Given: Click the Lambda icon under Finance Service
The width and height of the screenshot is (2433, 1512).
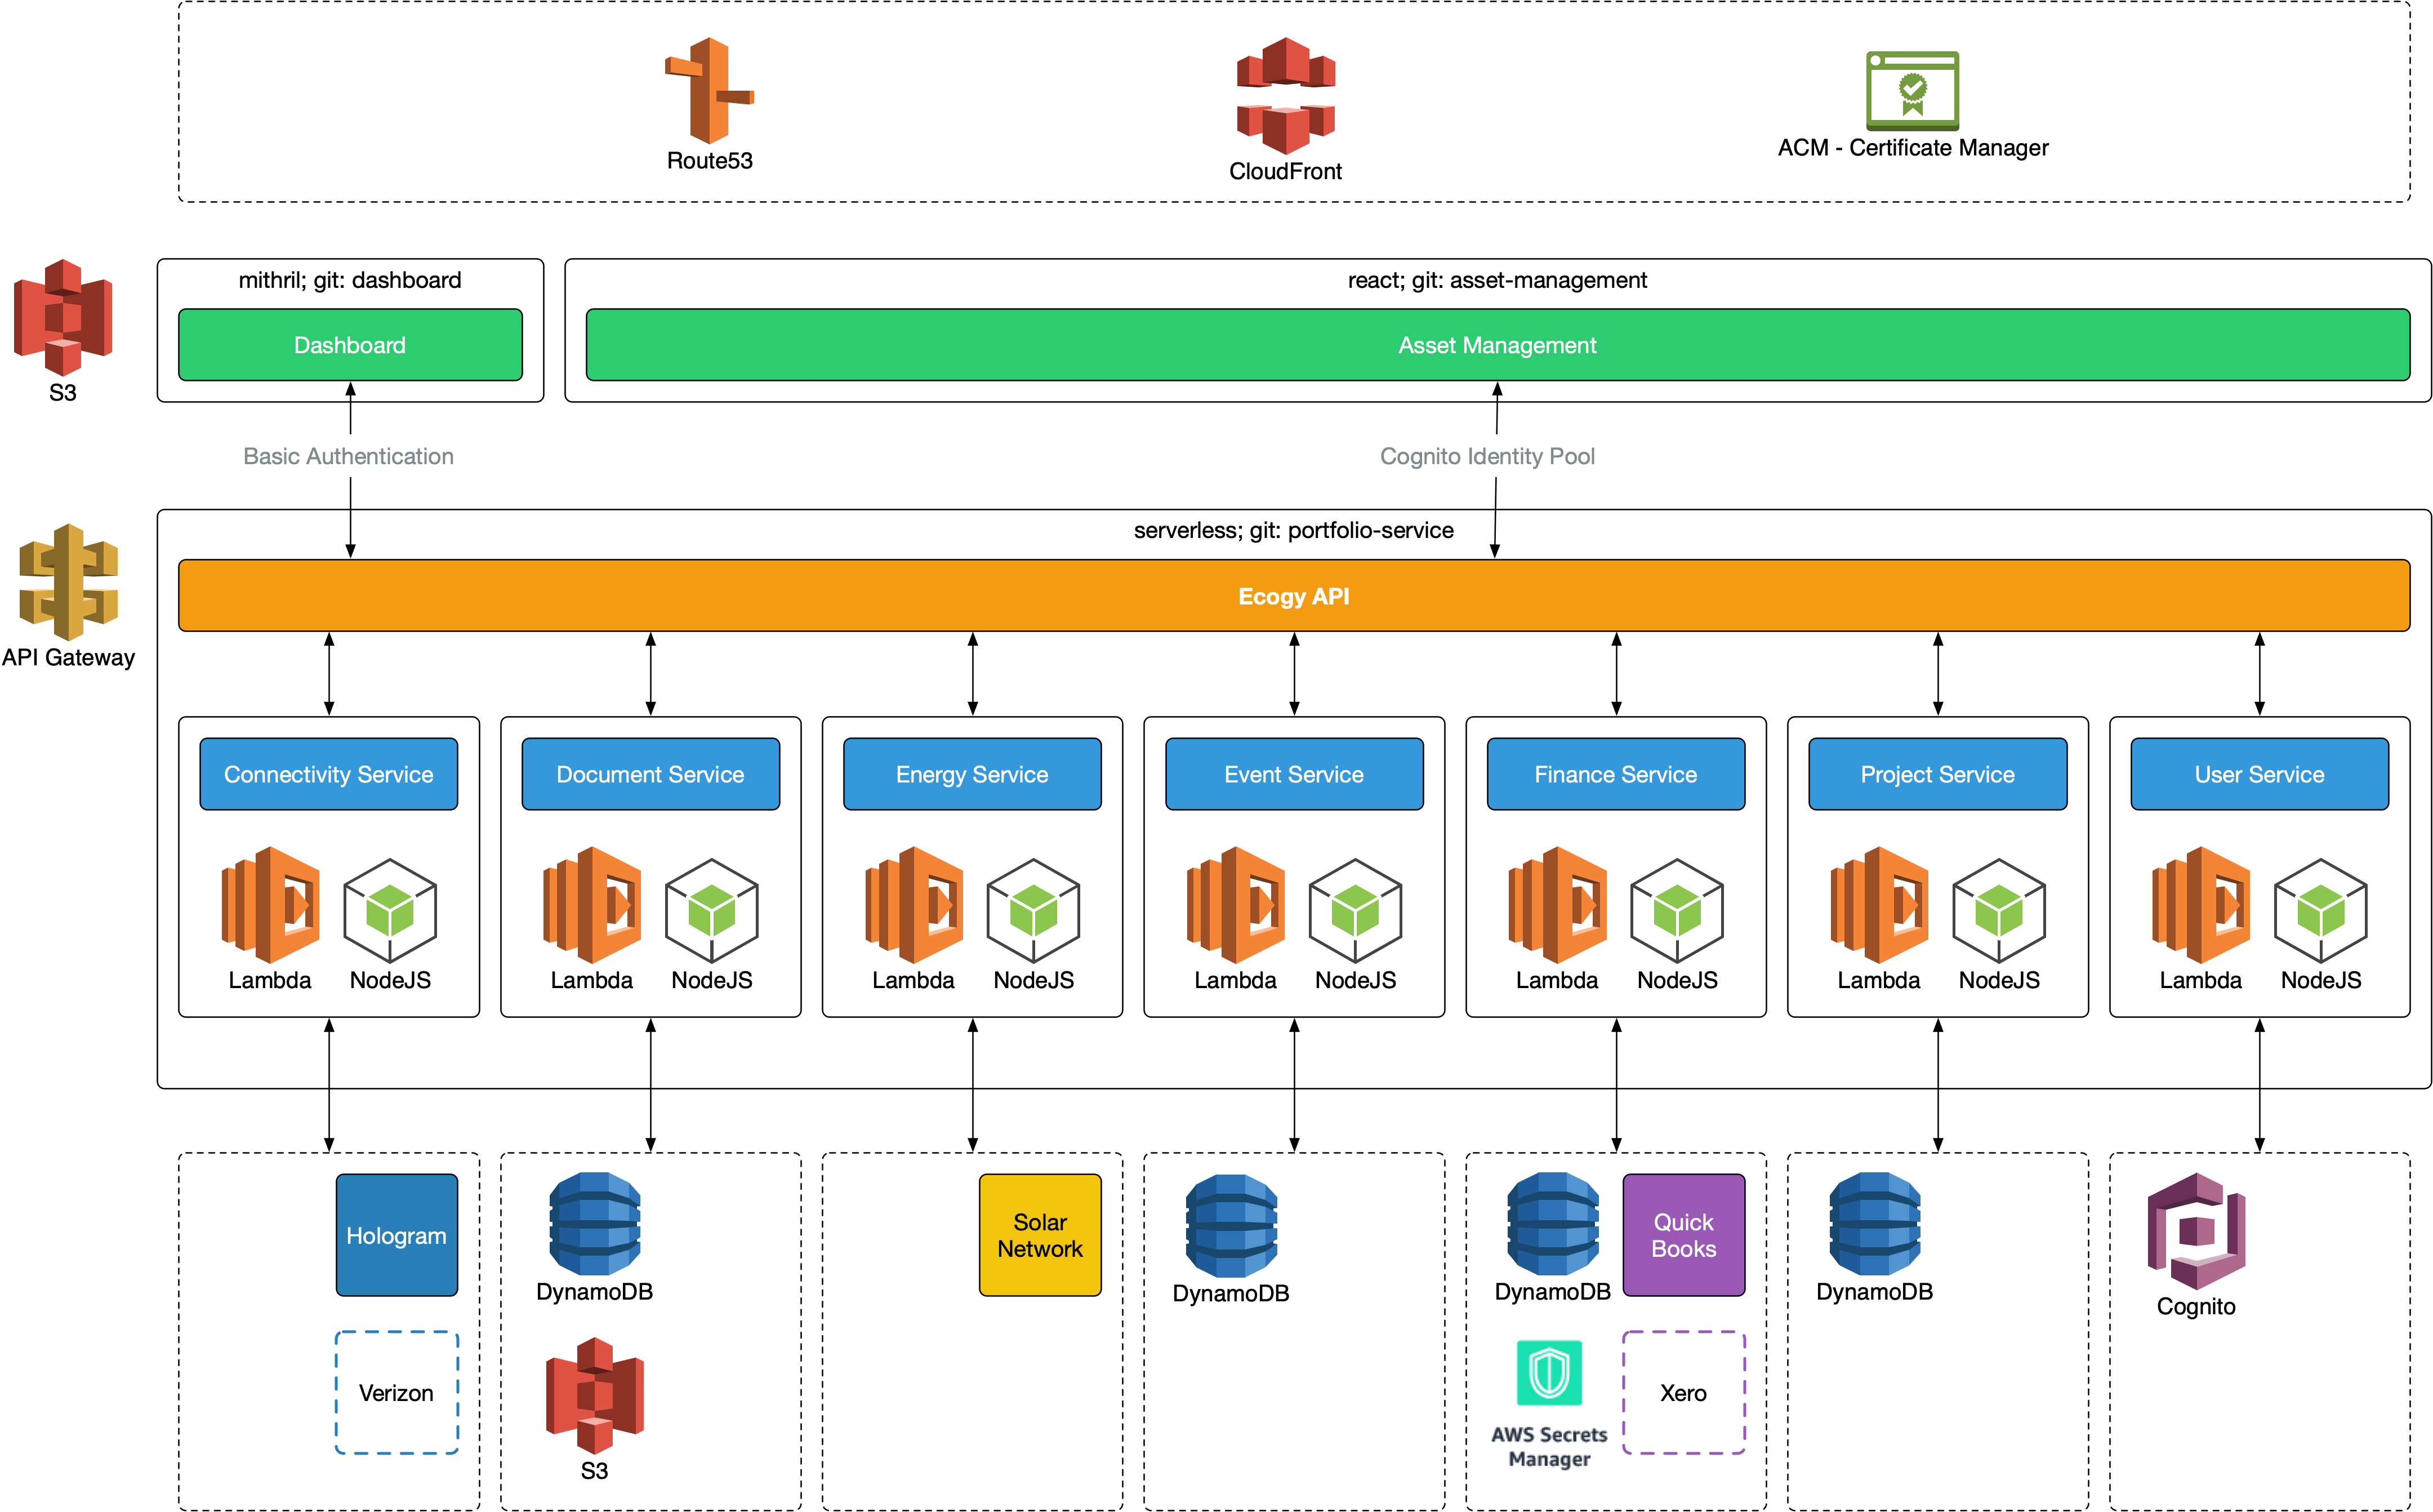Looking at the screenshot, I should 1557,905.
